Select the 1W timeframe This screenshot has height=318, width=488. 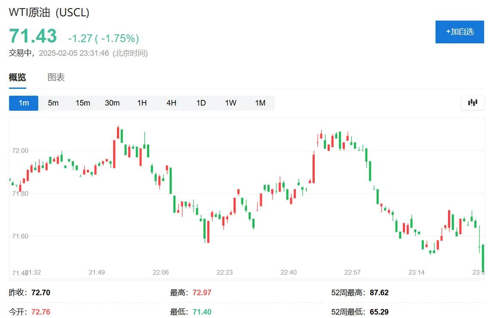click(230, 103)
